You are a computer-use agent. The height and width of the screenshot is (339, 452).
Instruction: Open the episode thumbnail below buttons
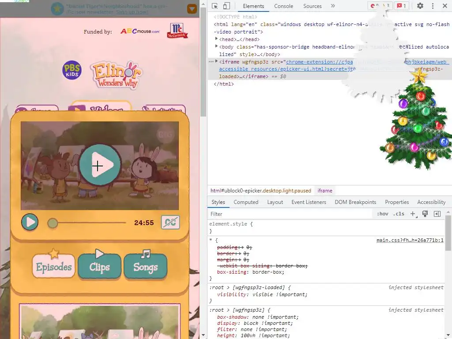click(100, 321)
